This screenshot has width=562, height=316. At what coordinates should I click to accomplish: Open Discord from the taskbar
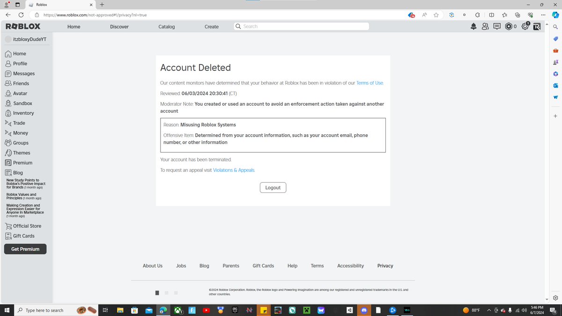(364, 310)
